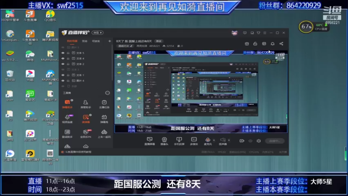Viewport: 348px width, 196px height.
Task: Open 斗鱼直播 desktop icon
Action: pos(30,16)
